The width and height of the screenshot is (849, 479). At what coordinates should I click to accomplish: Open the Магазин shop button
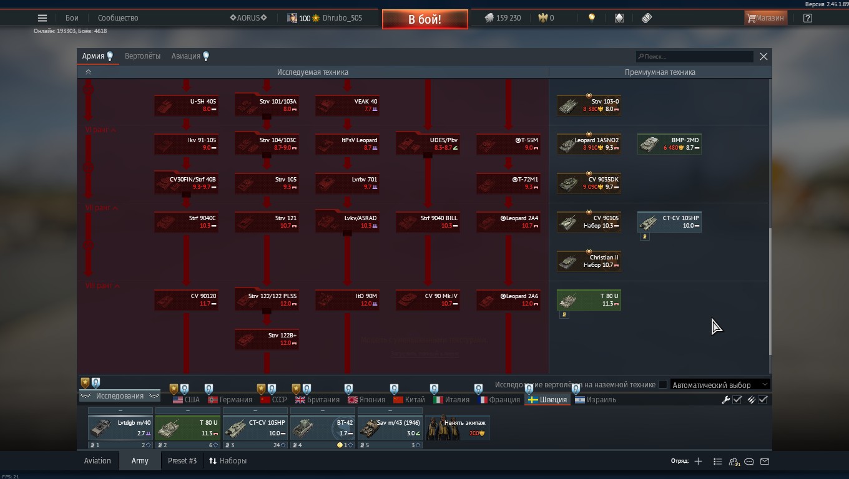[765, 18]
